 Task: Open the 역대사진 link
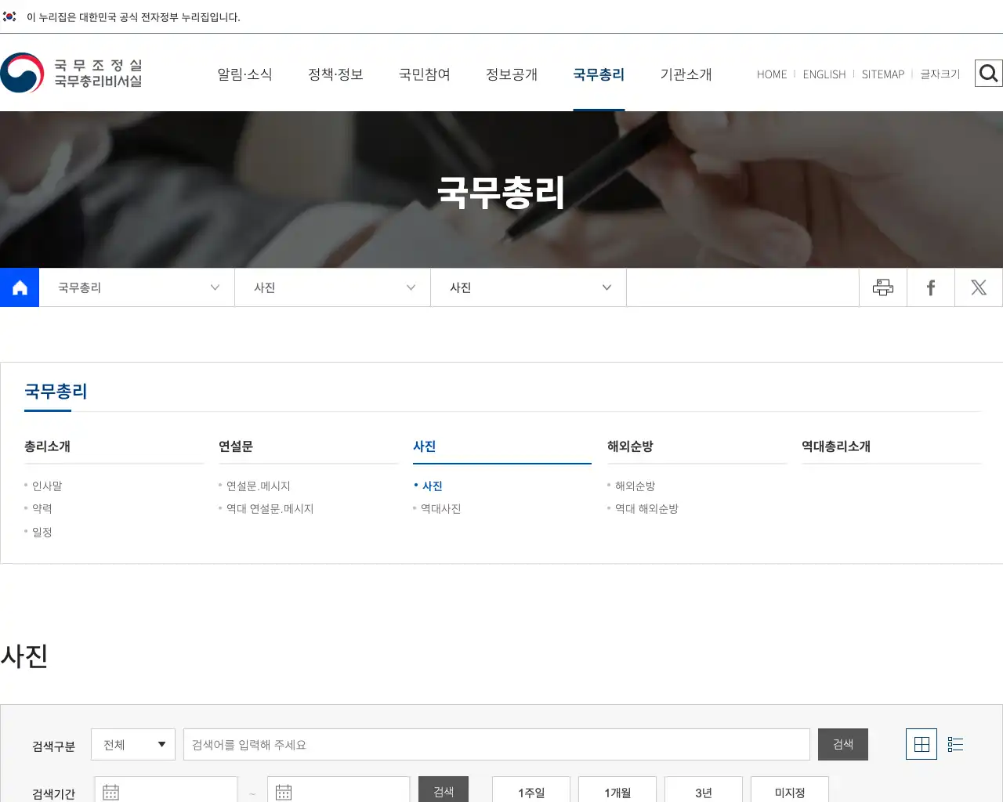click(441, 508)
